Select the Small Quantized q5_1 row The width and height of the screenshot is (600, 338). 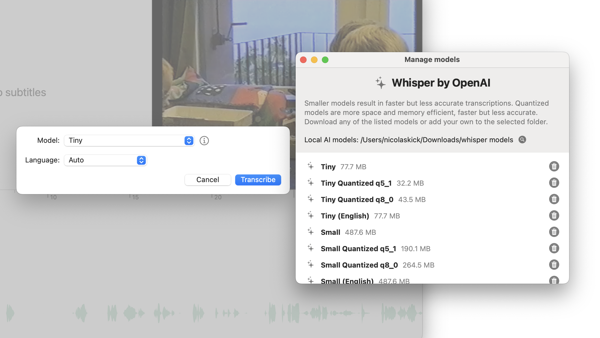click(x=432, y=248)
